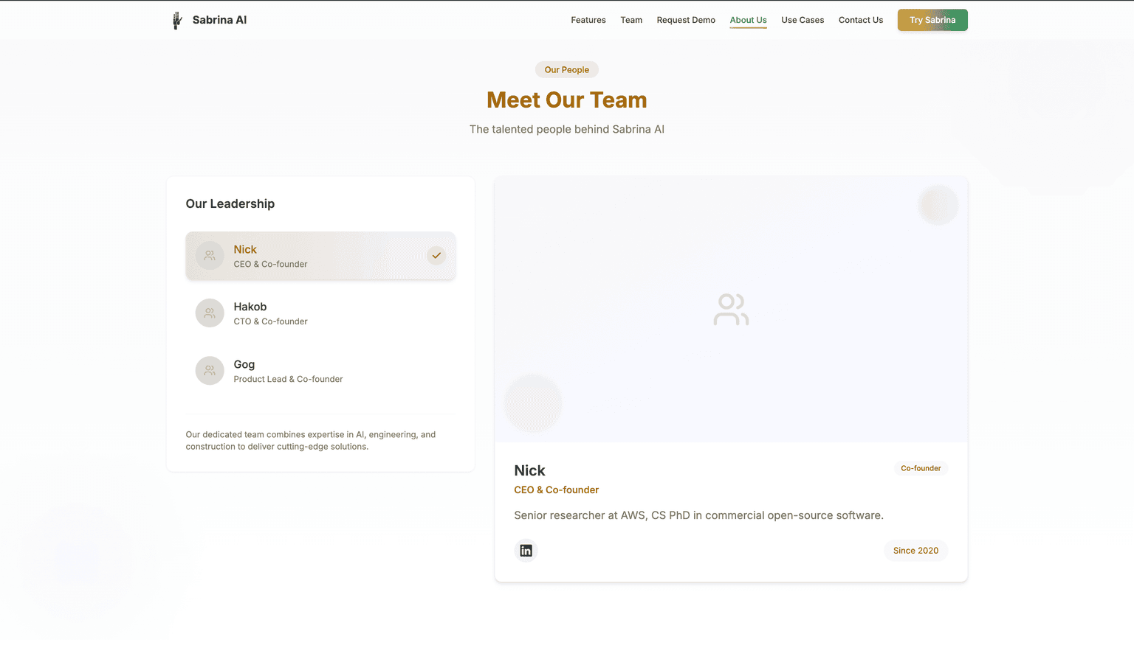Select the About Us nav item

click(749, 20)
